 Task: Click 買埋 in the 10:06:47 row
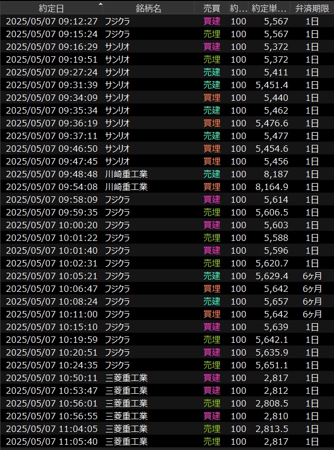212,289
